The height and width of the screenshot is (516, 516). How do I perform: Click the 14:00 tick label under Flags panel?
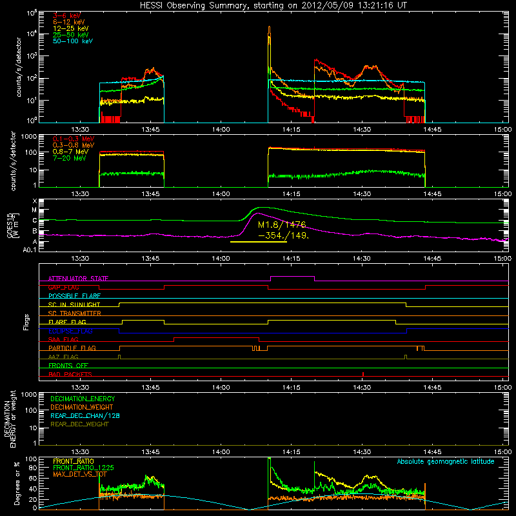(x=221, y=388)
